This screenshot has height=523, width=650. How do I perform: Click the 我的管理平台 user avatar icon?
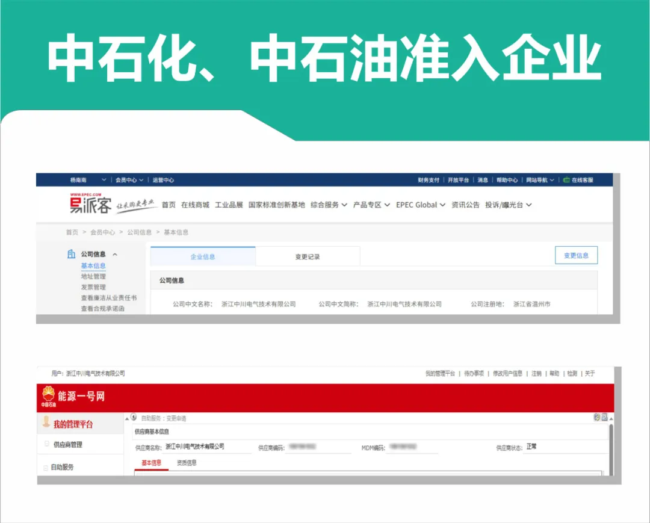(46, 423)
